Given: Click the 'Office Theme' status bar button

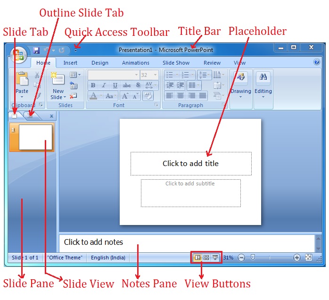Looking at the screenshot, I should [x=65, y=258].
